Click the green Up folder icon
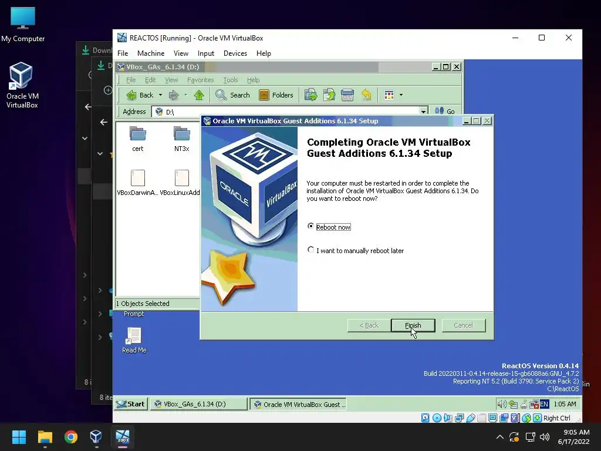Image resolution: width=601 pixels, height=451 pixels. point(199,95)
